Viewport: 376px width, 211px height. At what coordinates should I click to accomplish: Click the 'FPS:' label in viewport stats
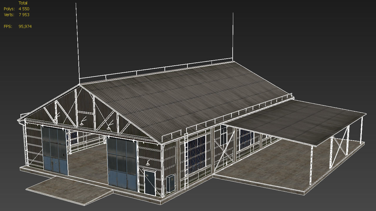click(x=8, y=26)
